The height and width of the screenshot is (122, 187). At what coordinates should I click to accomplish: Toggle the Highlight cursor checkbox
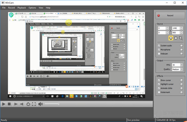[159, 84]
